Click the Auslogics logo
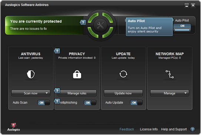The image size is (201, 135). 13,127
